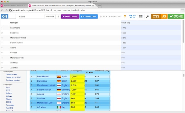Click highlighted 868 cell in Wikipedia table
The height and width of the screenshot is (113, 185).
[x=77, y=98]
